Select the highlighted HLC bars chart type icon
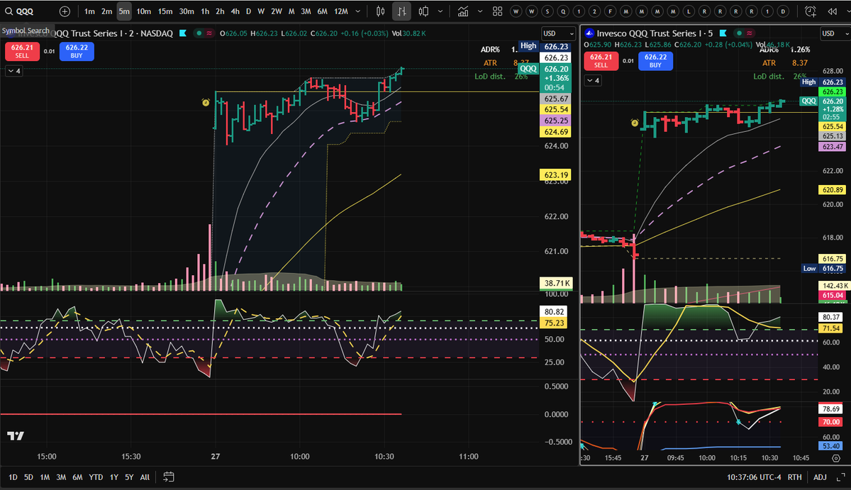851x490 pixels. [x=402, y=11]
